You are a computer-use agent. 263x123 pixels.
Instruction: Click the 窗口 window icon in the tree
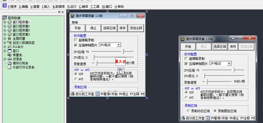pyautogui.click(x=10, y=51)
